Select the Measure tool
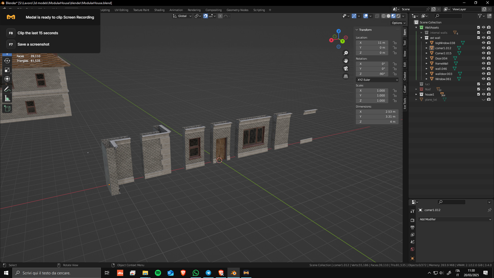Screen dimensions: 494x278 coord(7,98)
